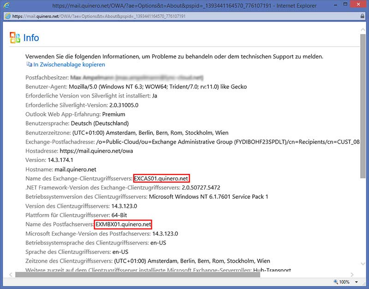Click the security lock icon in address bar
Viewport: 369px width, 289px height.
pos(362,16)
